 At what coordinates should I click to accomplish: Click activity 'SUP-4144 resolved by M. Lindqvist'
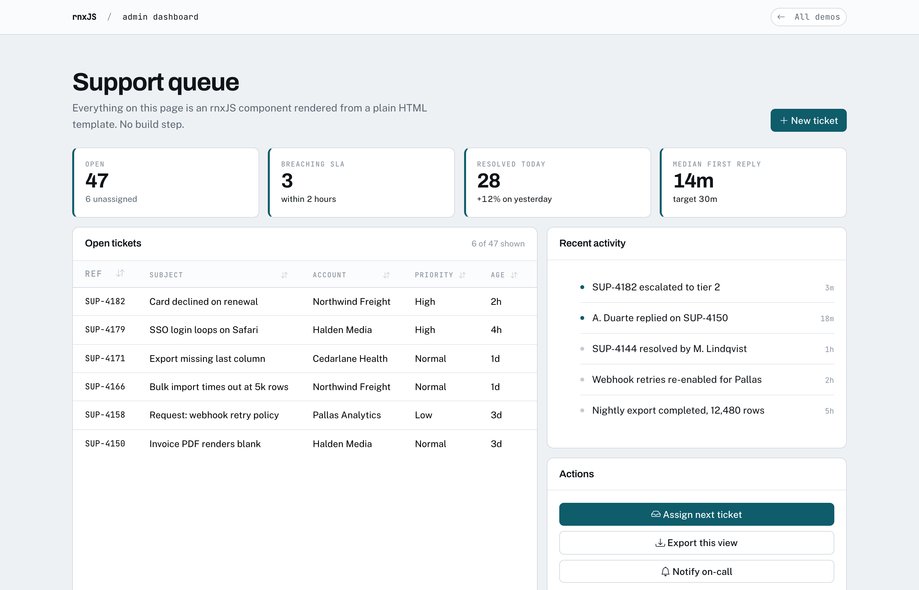[669, 349]
